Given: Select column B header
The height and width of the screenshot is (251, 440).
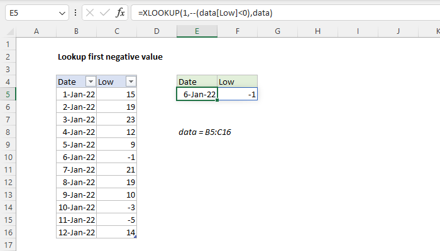Looking at the screenshot, I should [x=76, y=31].
